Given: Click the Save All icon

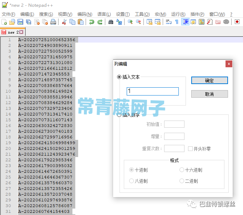Looking at the screenshot, I should click(x=29, y=22).
